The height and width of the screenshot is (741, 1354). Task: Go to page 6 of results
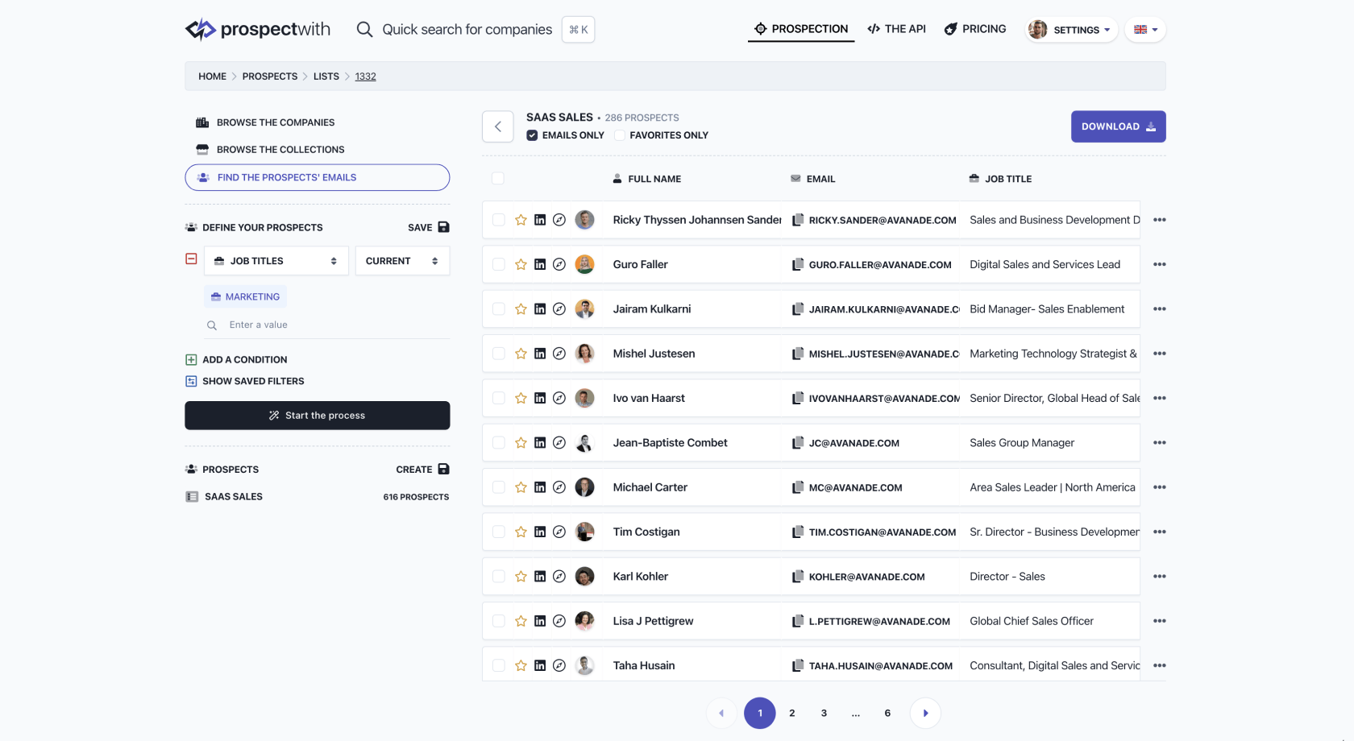click(887, 713)
